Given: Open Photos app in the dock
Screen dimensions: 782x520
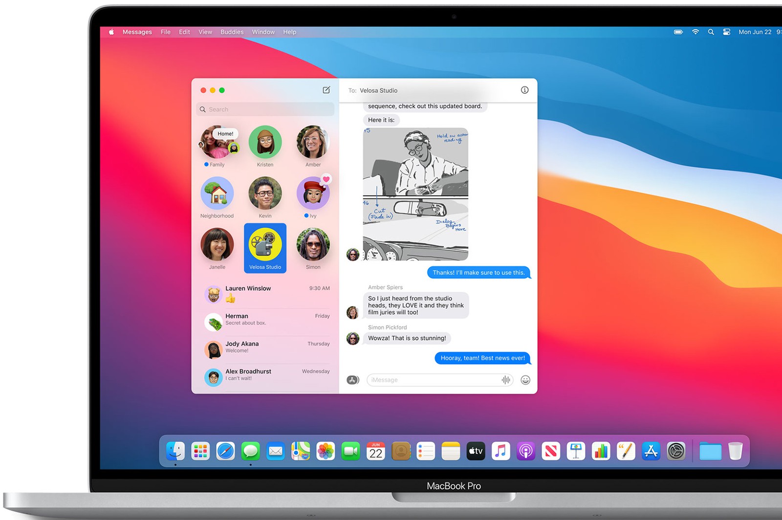Looking at the screenshot, I should 326,451.
